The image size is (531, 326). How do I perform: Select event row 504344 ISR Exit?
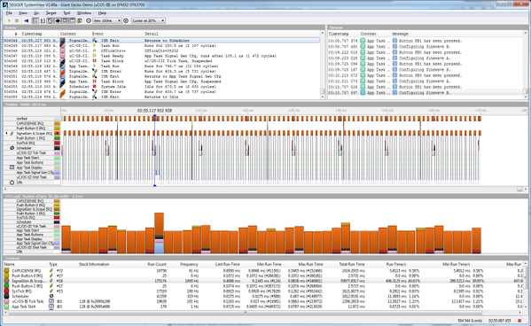[161, 41]
